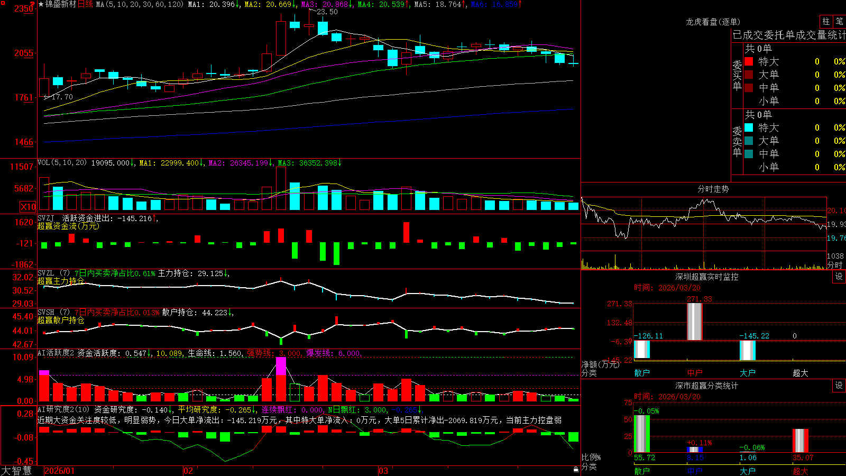Click the 大智慧 logo at bottom left
Viewport: 846px width, 476px height.
point(16,470)
